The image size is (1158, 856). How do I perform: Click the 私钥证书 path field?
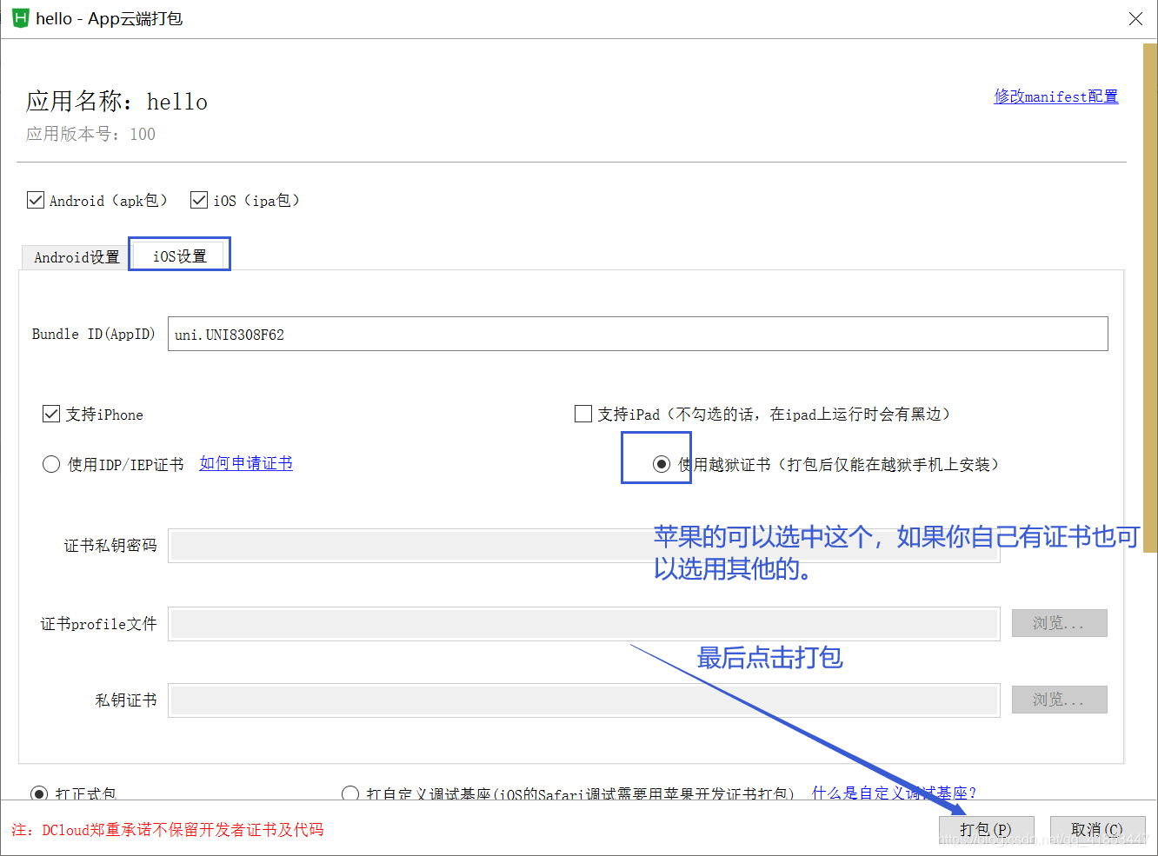coord(583,700)
